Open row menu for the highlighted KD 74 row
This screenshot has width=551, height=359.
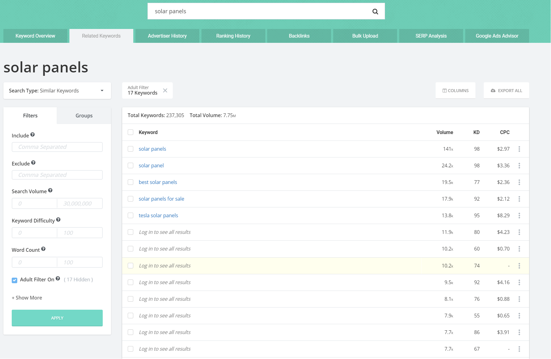pyautogui.click(x=519, y=266)
